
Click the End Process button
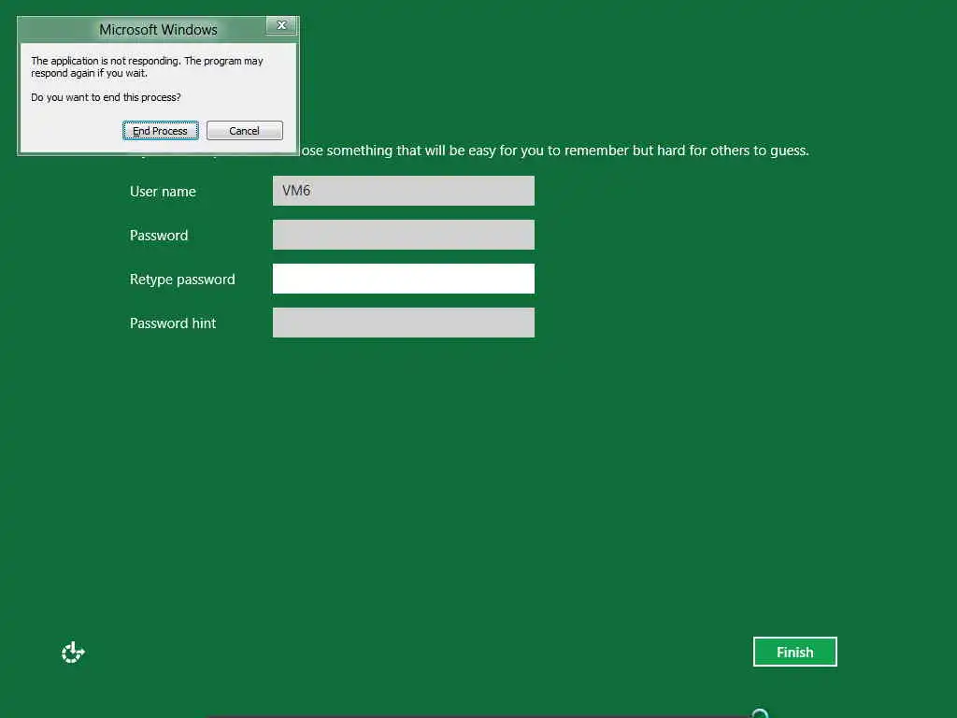(x=160, y=131)
